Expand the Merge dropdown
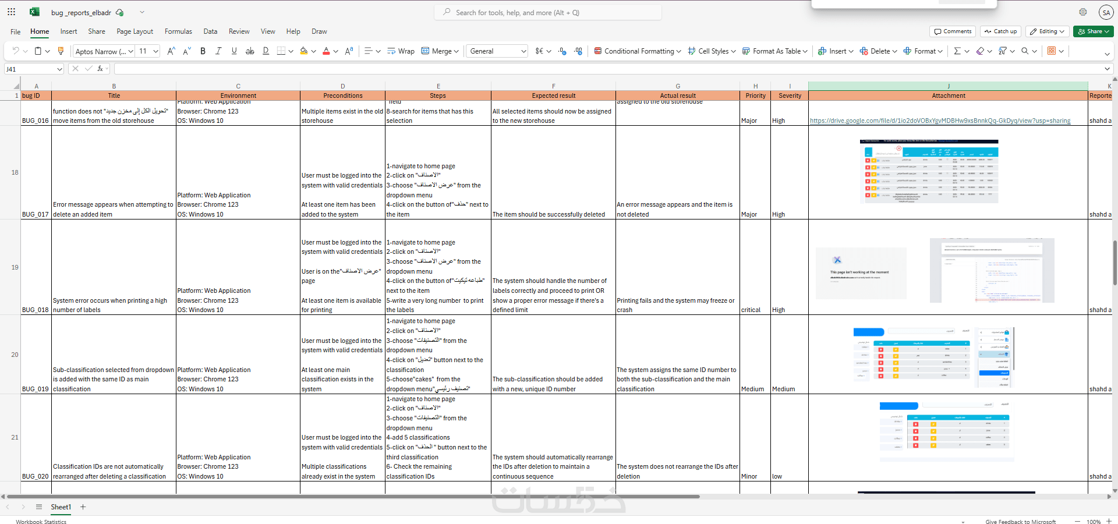Screen dimensions: 1118x524 (x=456, y=51)
